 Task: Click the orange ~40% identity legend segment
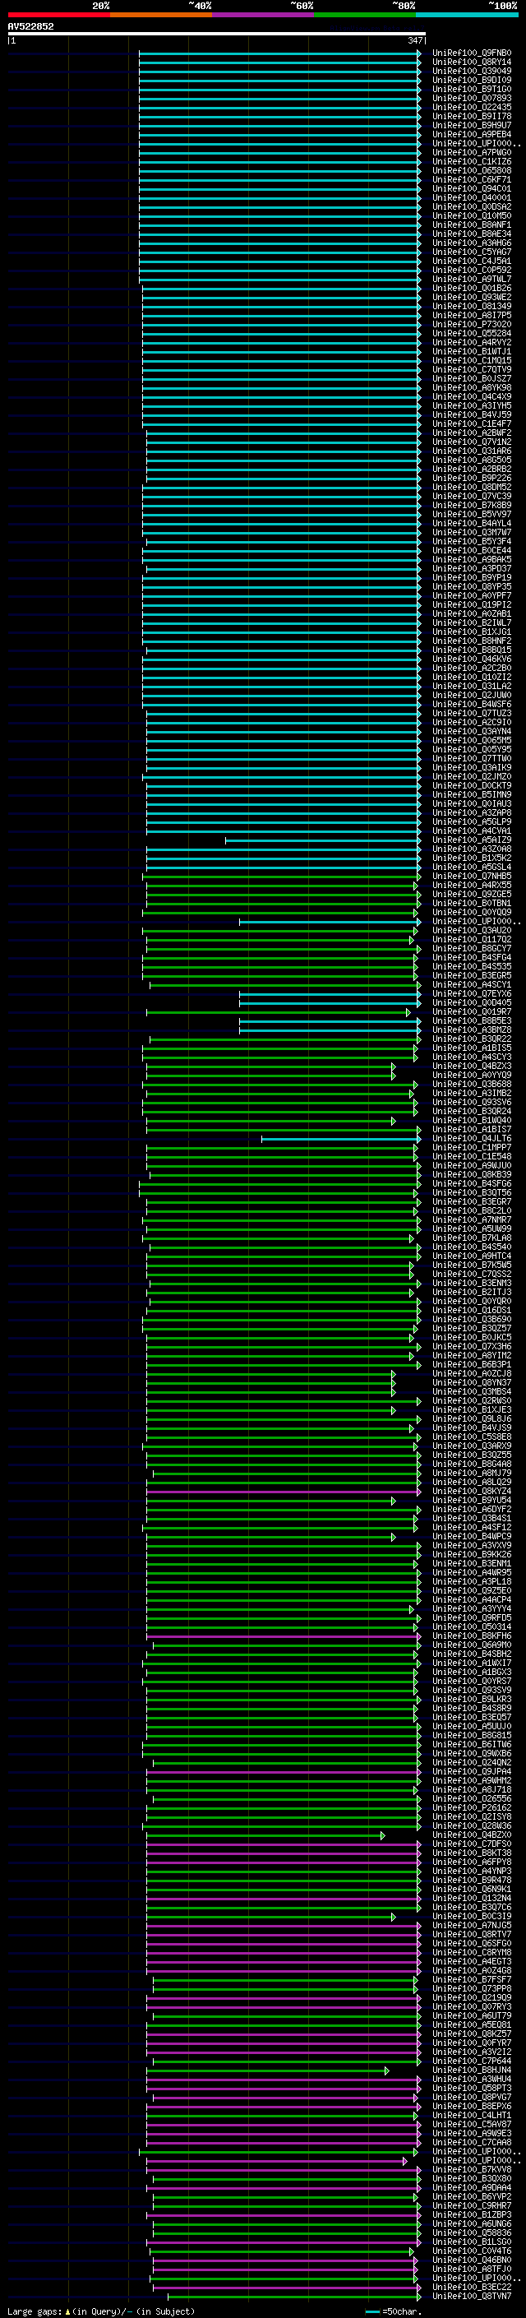click(x=161, y=16)
